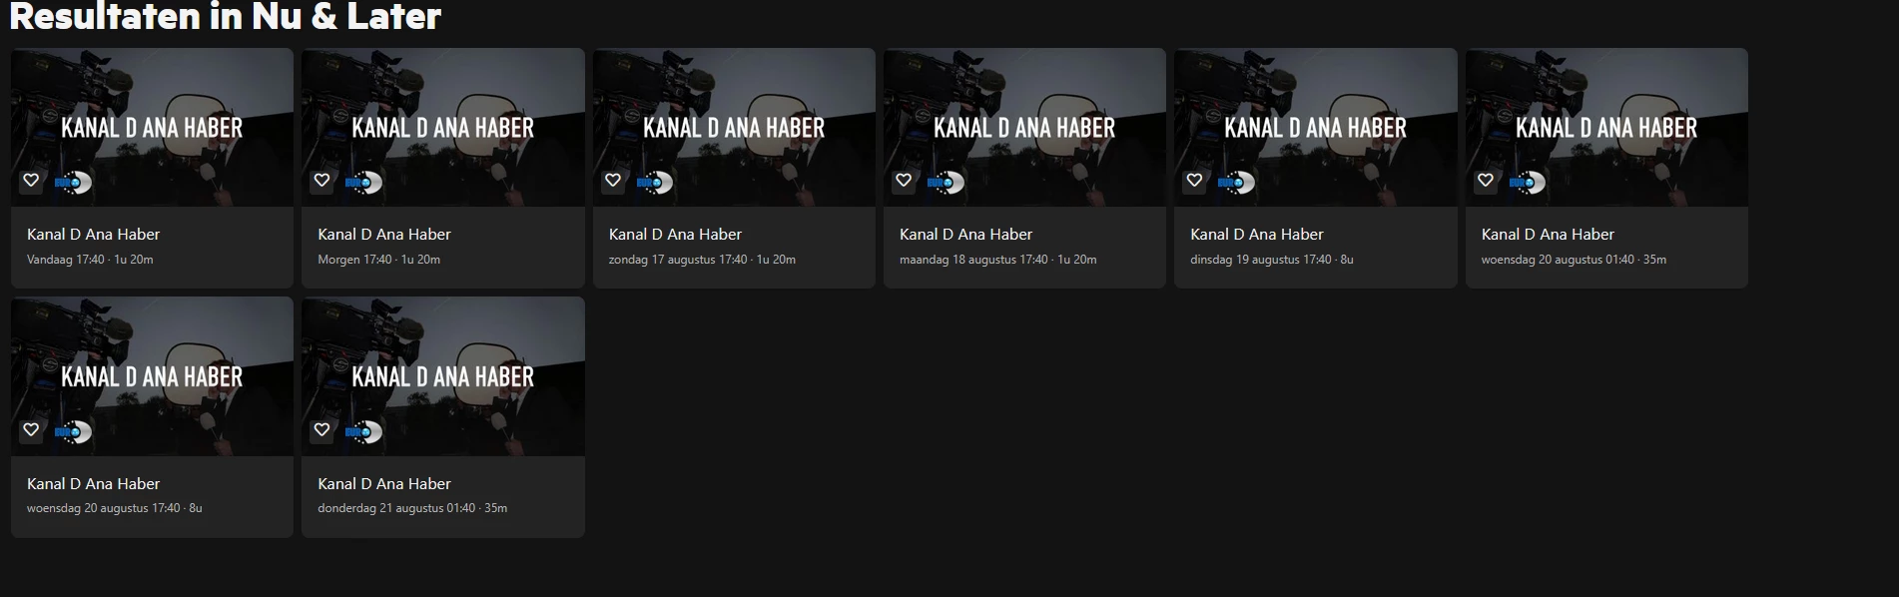1899x597 pixels.
Task: Click heart on donderdag 21 augustus card
Action: pyautogui.click(x=321, y=430)
